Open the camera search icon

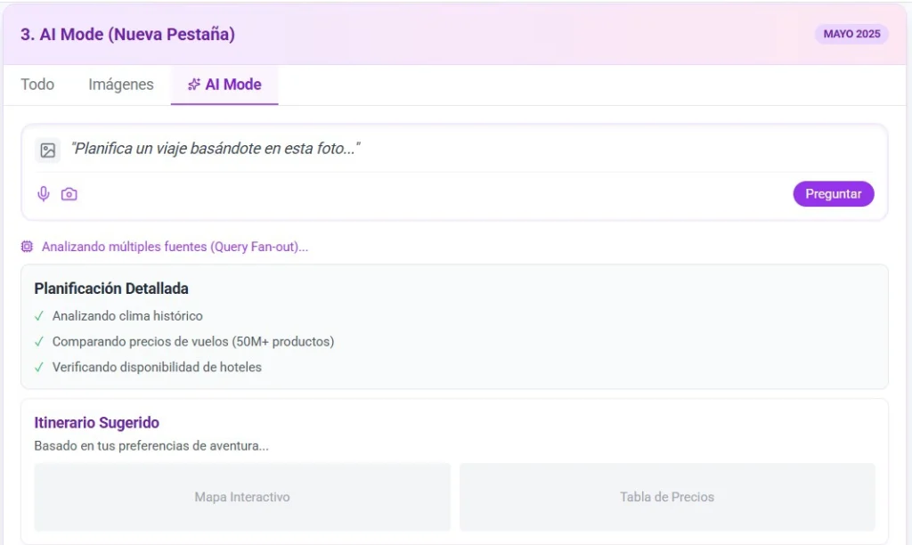pos(69,194)
